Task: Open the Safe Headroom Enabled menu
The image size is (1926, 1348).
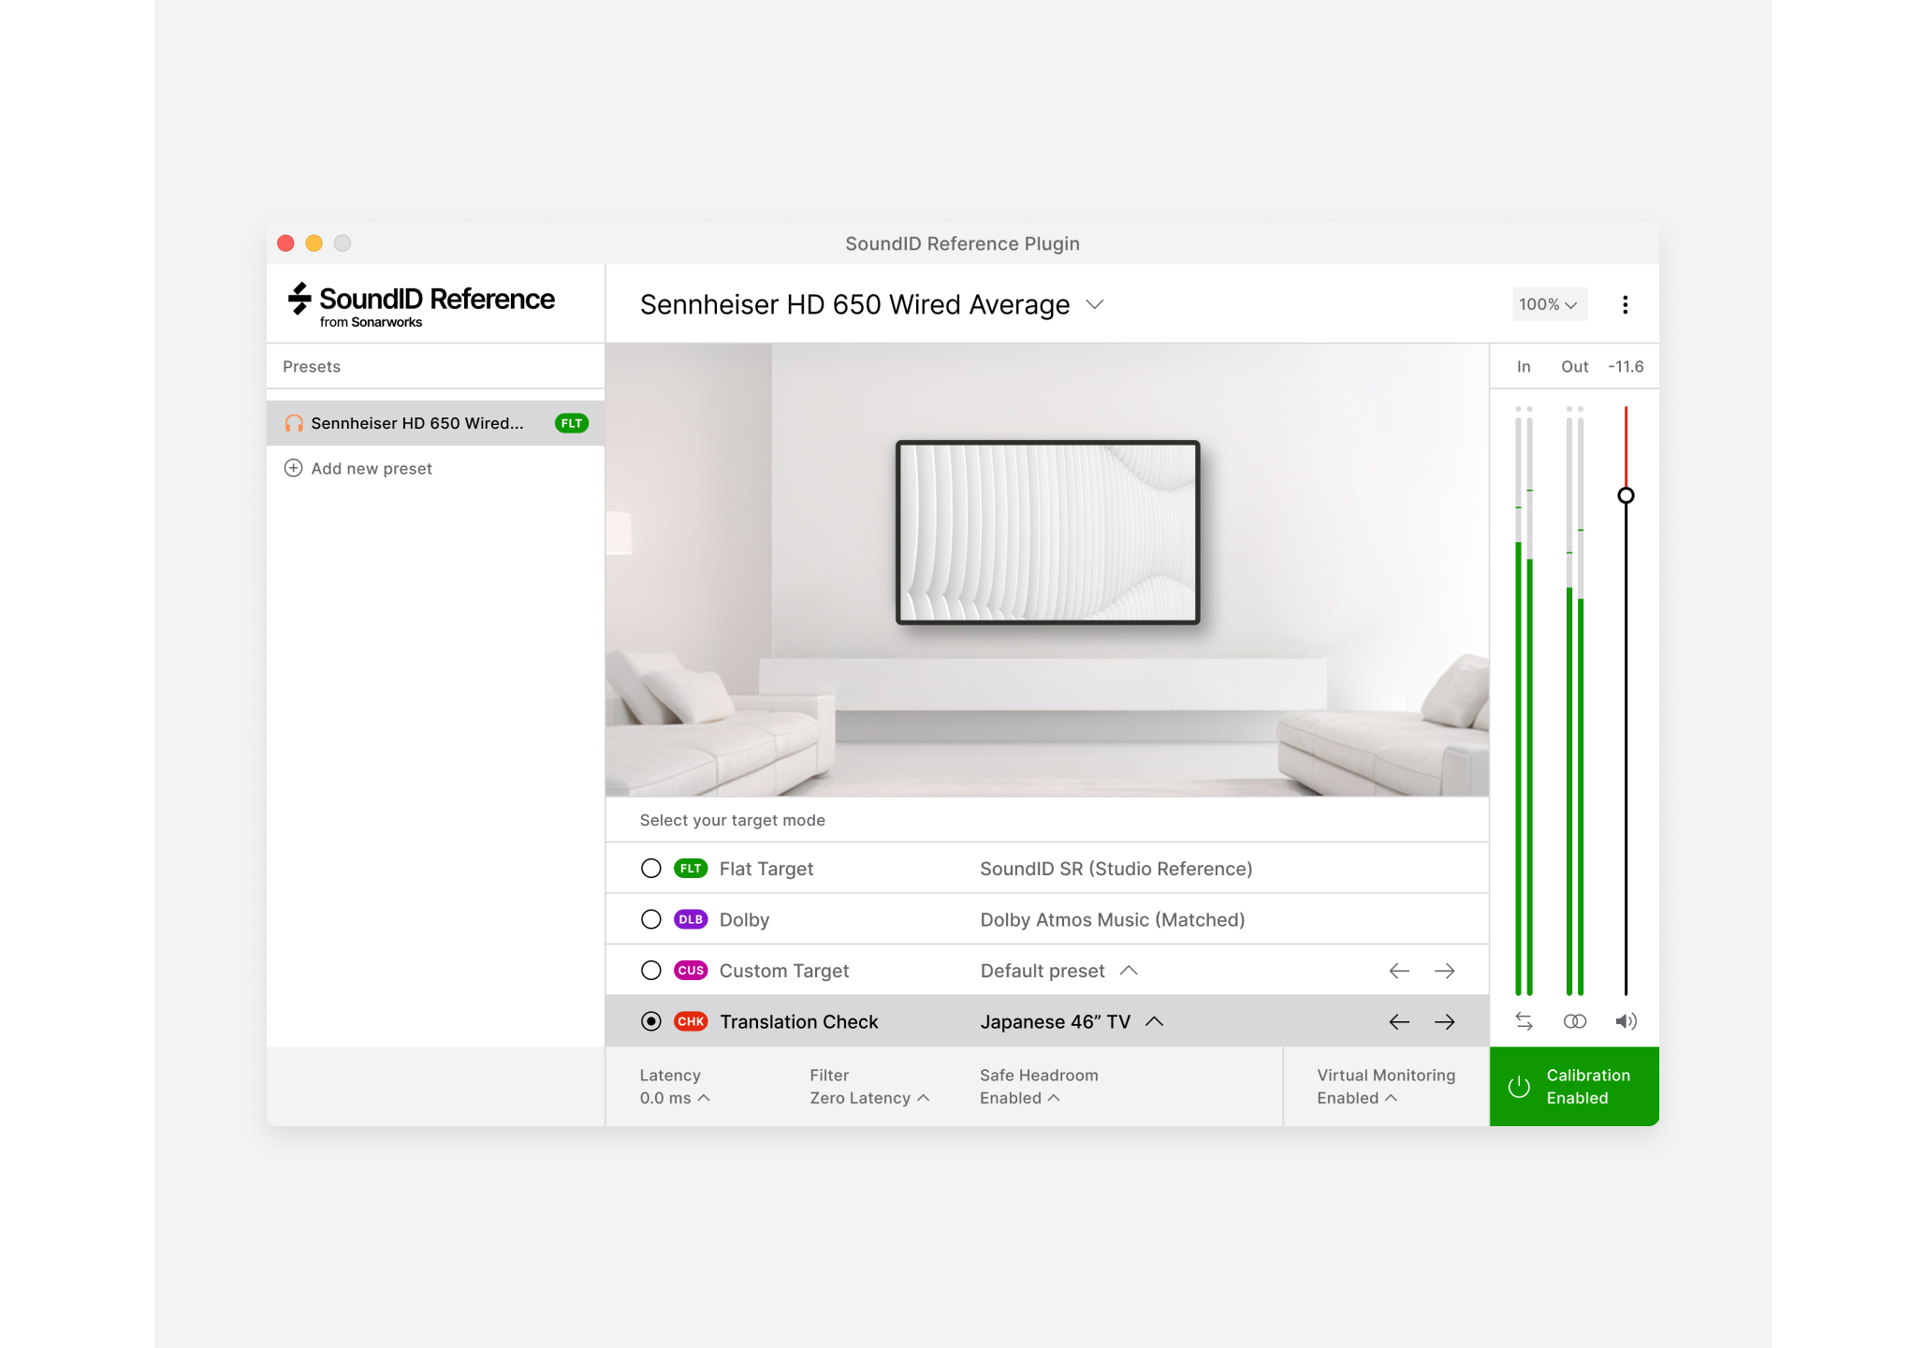Action: 1020,1098
